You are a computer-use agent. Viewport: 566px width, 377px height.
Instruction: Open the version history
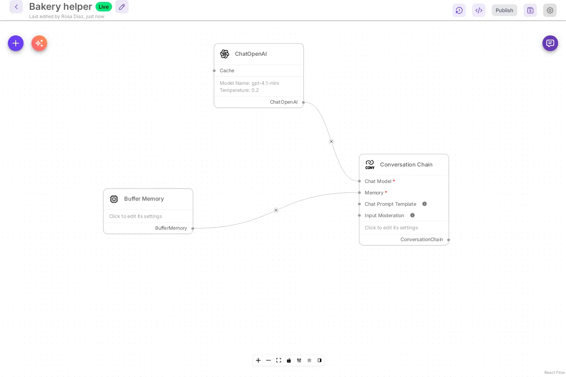tap(459, 10)
